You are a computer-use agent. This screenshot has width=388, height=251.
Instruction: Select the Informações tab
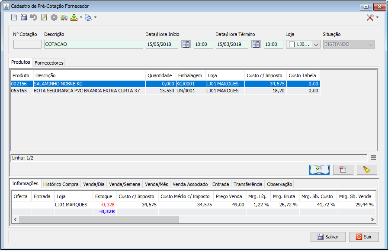tap(25, 183)
